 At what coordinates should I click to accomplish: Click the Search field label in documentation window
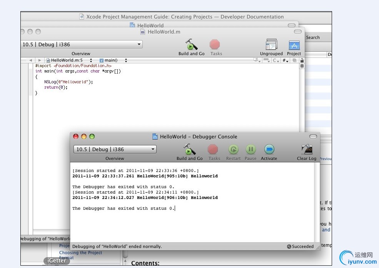(313, 37)
